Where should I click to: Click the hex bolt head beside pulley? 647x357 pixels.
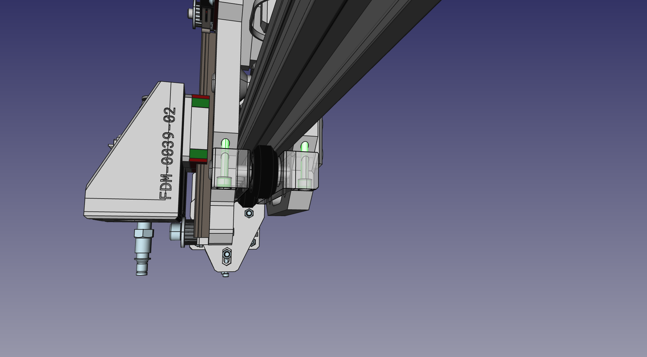tap(175, 232)
